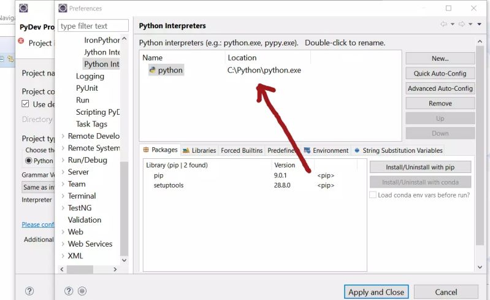
Task: Expand the Remote Systems tree node
Action: [x=63, y=148]
